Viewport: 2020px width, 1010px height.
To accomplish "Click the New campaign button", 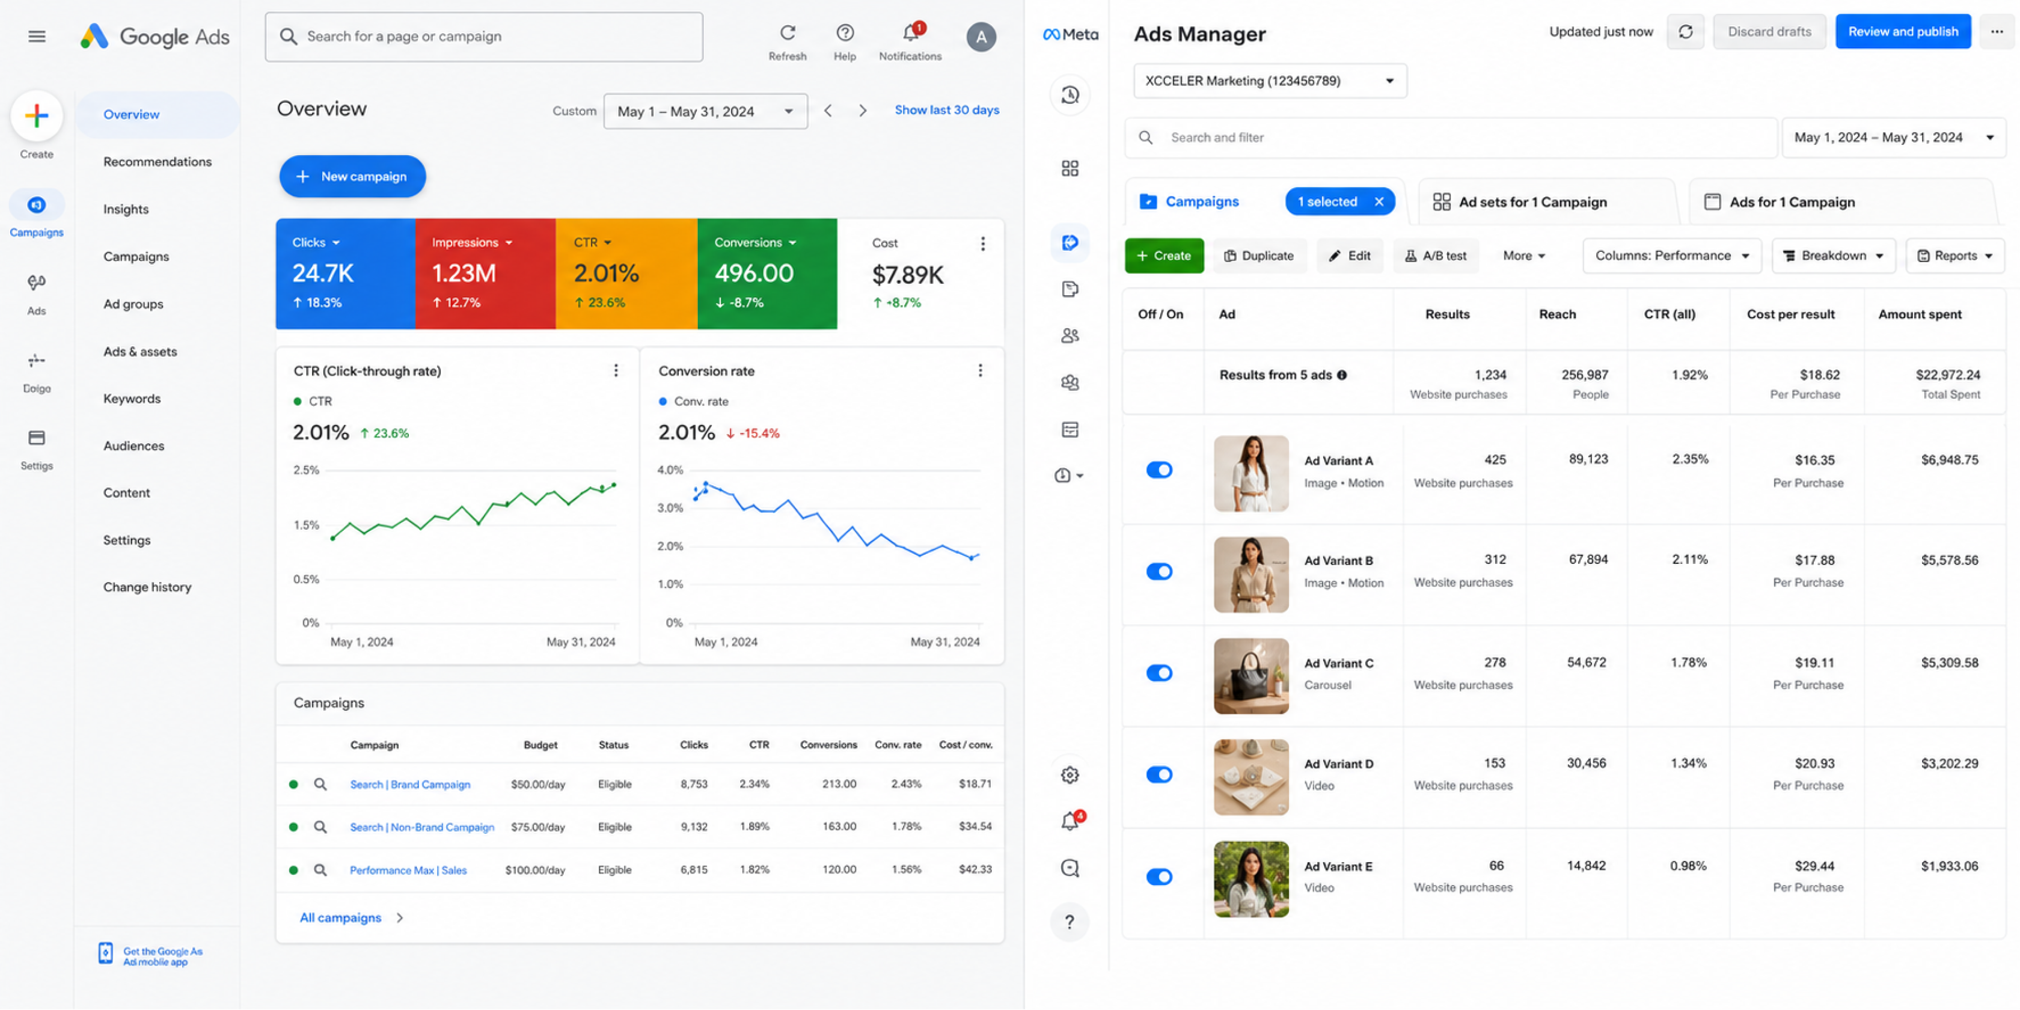I will 352,176.
